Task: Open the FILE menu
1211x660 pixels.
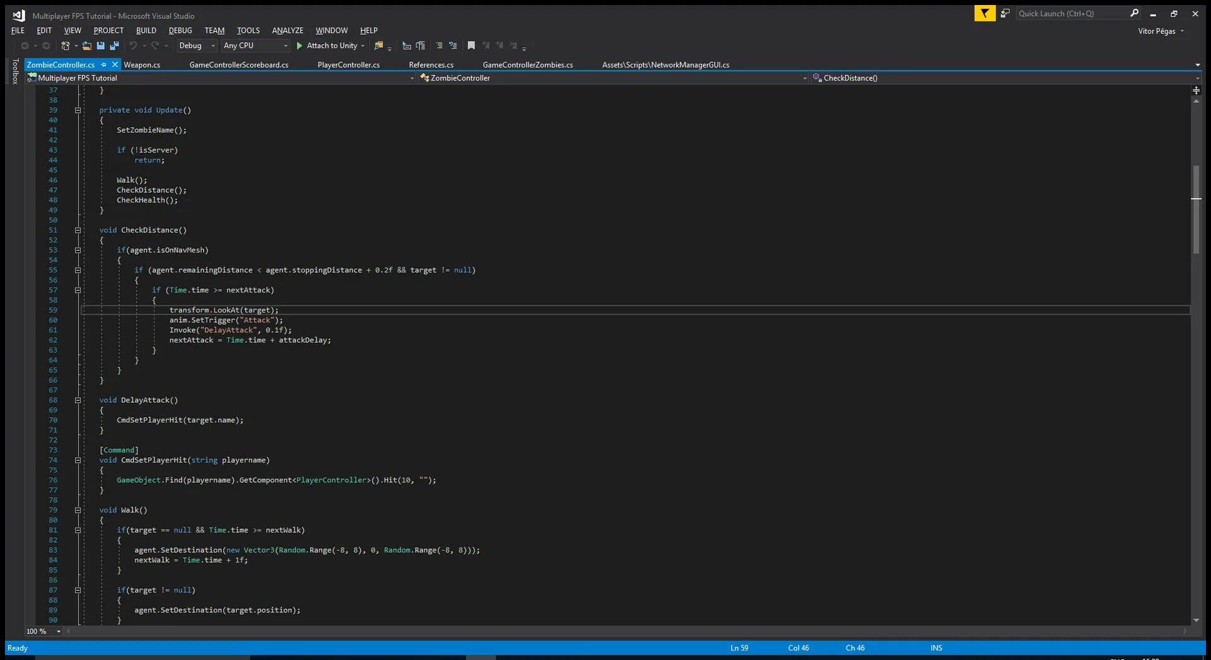Action: pos(18,30)
